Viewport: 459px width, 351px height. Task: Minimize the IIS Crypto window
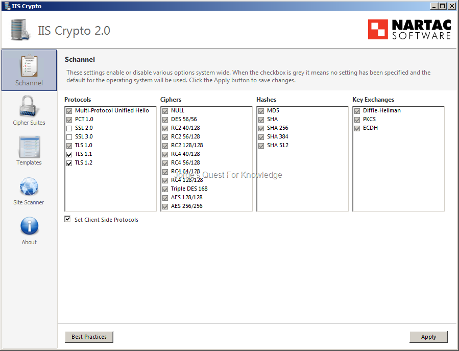pyautogui.click(x=434, y=6)
